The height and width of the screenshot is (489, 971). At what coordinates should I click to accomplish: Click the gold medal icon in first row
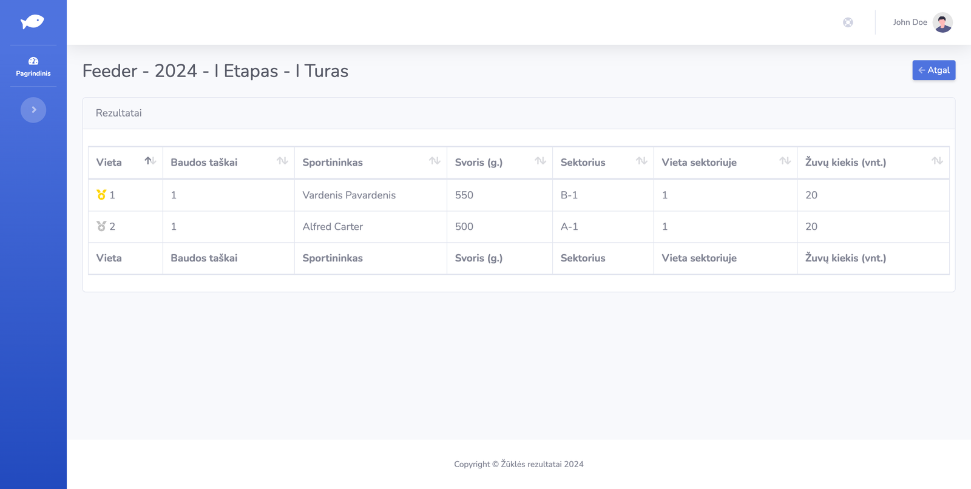tap(101, 195)
